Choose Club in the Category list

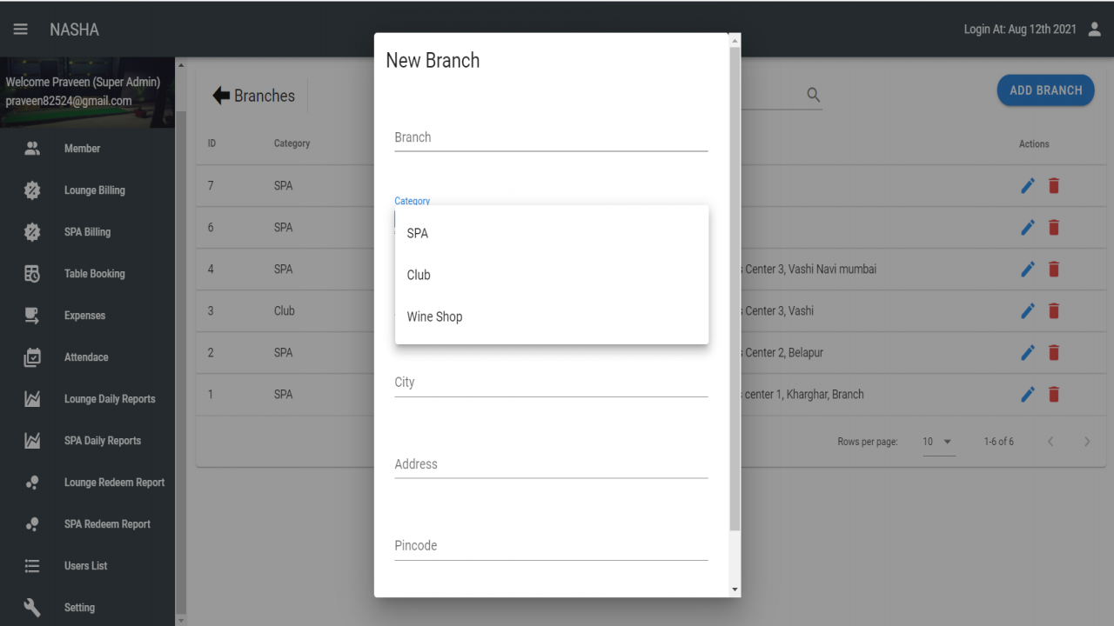pos(552,275)
